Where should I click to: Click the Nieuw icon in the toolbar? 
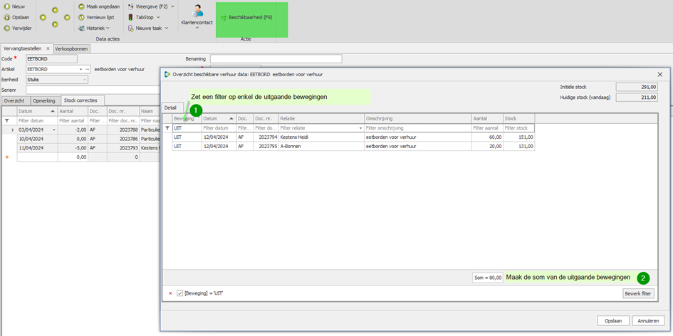click(x=7, y=6)
